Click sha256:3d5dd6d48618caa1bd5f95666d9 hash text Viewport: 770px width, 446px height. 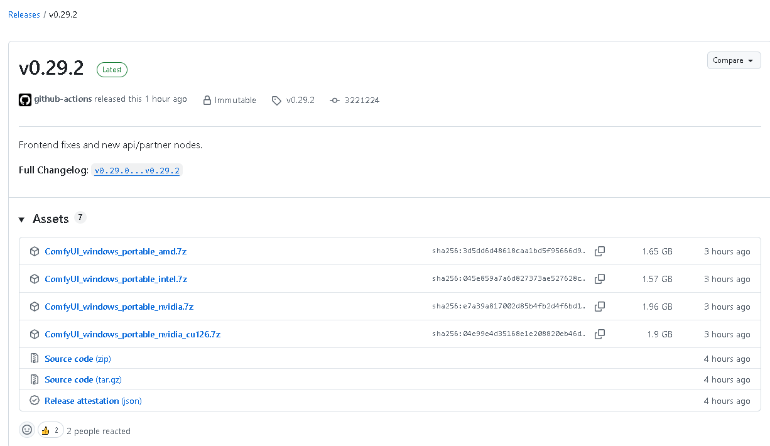click(509, 251)
